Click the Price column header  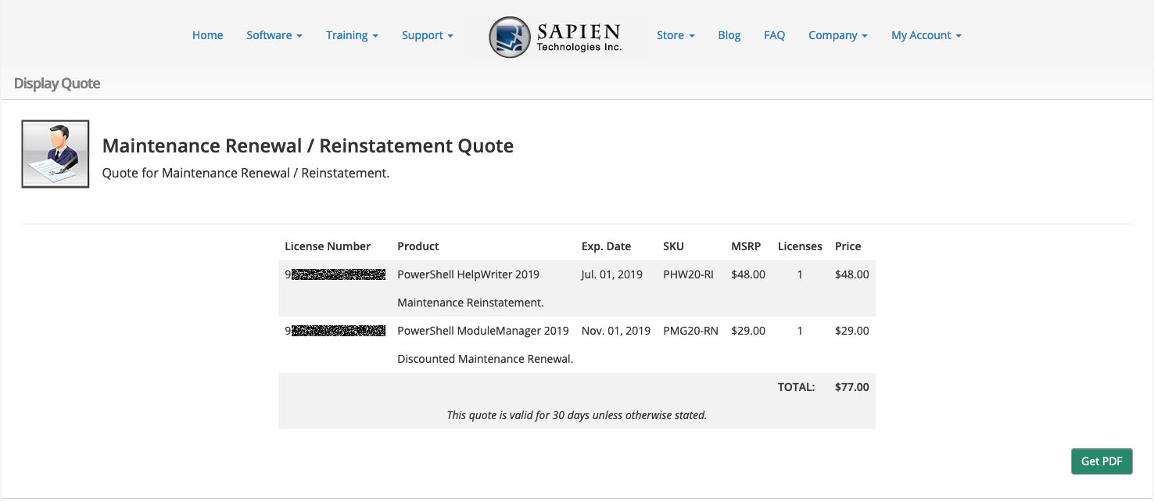tap(848, 246)
